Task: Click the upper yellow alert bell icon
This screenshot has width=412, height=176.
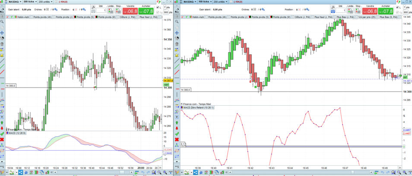Action: [x=2, y=50]
